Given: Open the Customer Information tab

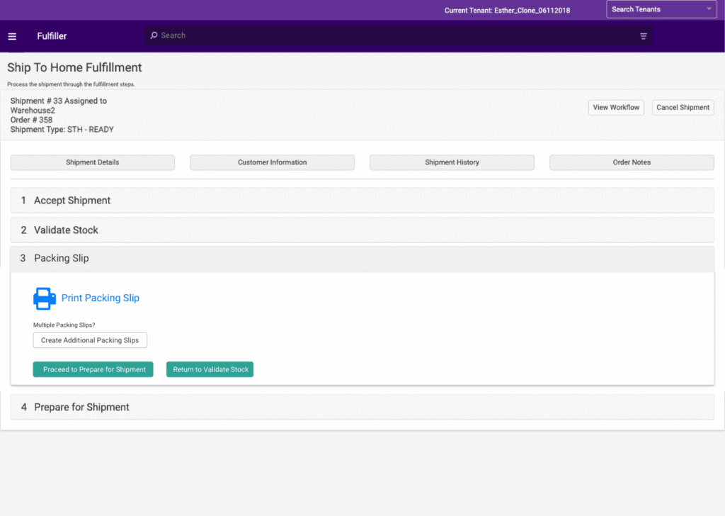Looking at the screenshot, I should 273,162.
